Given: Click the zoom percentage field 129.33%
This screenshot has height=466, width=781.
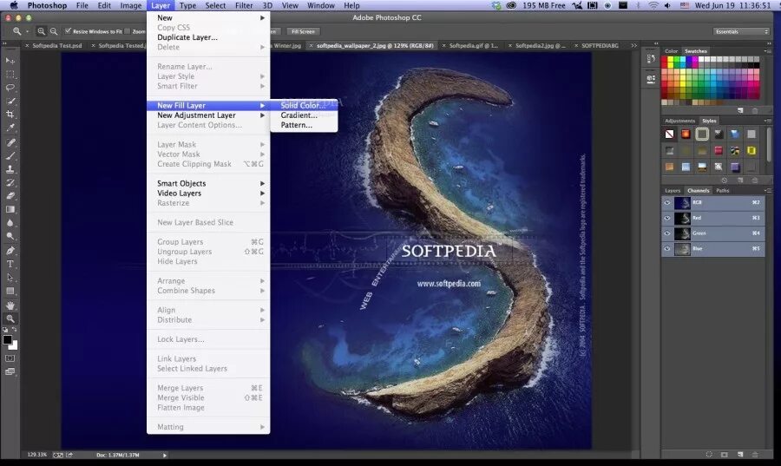Looking at the screenshot, I should coord(36,455).
